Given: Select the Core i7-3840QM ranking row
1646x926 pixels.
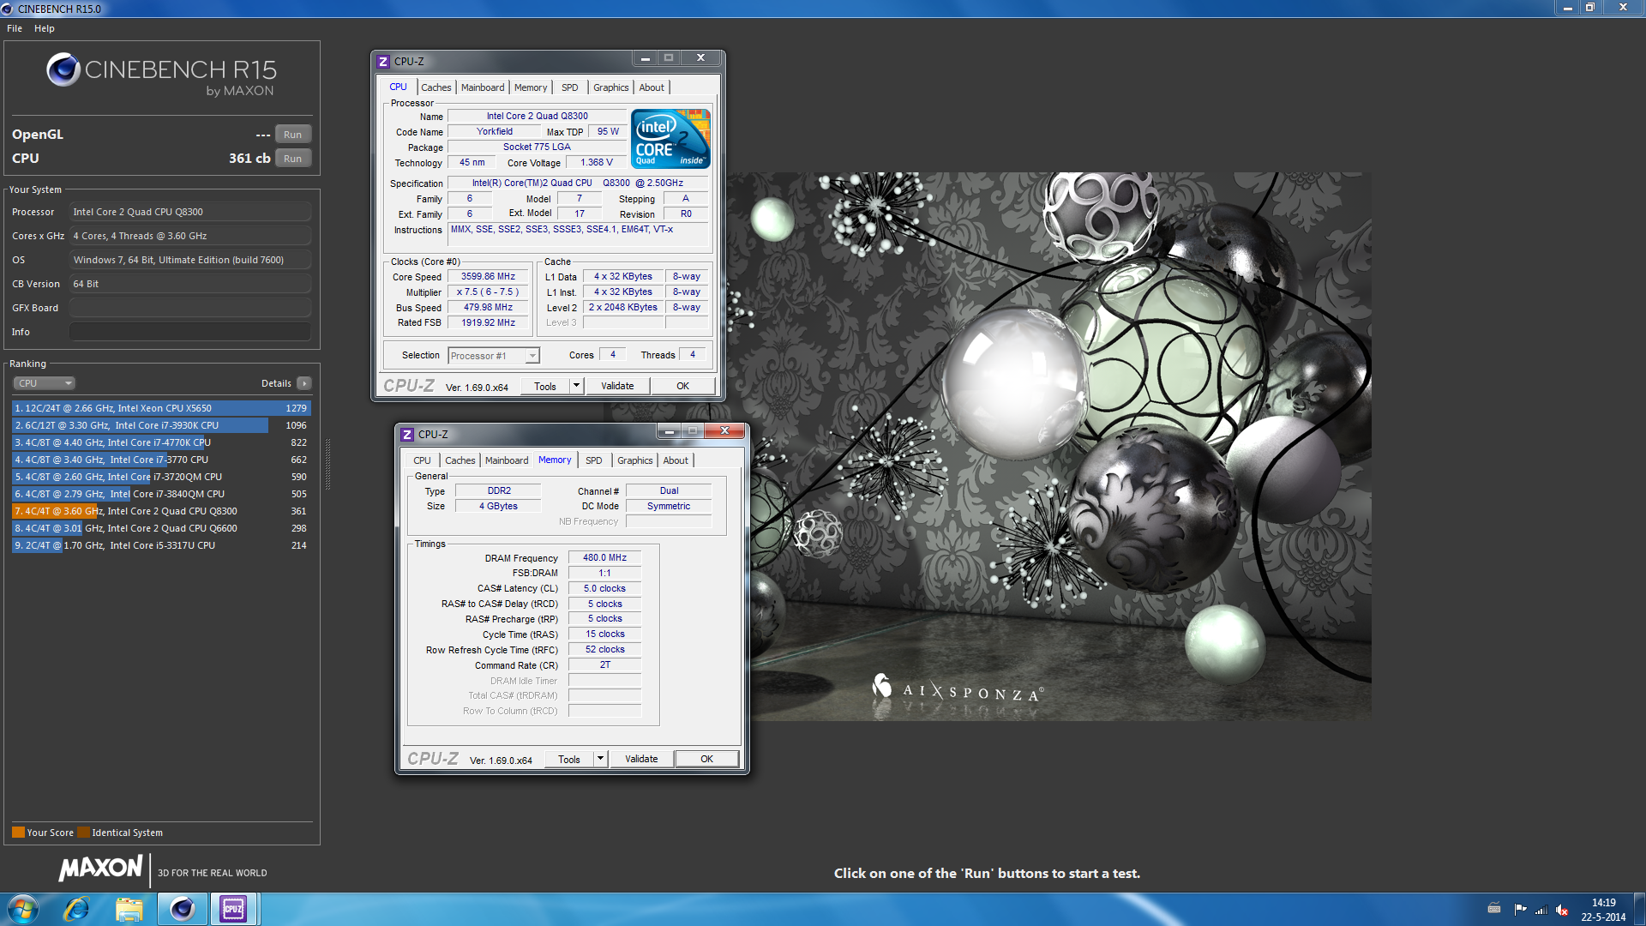Looking at the screenshot, I should pos(161,494).
